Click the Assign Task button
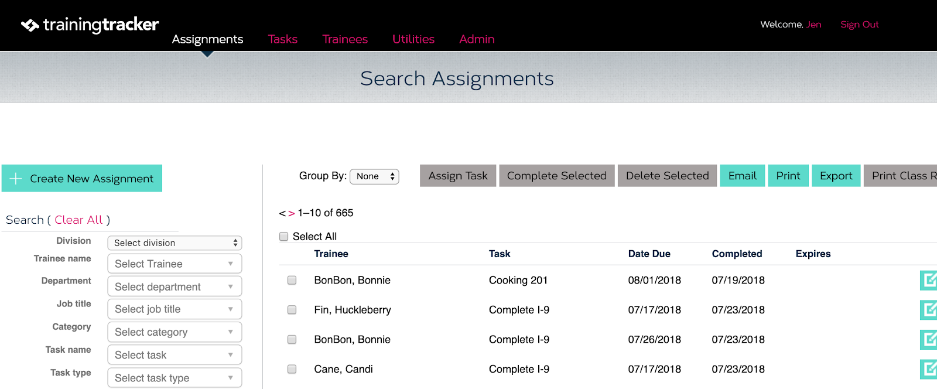 point(458,176)
